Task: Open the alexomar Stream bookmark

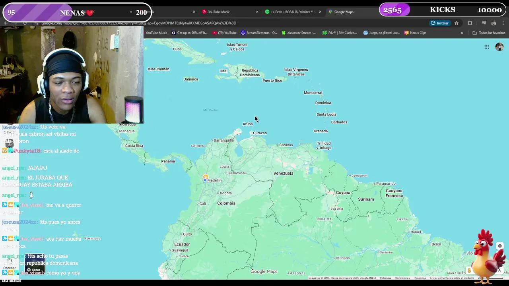Action: [299, 33]
